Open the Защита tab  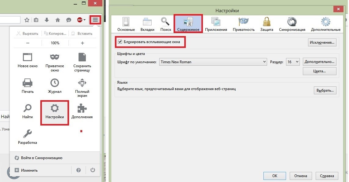pos(266,24)
